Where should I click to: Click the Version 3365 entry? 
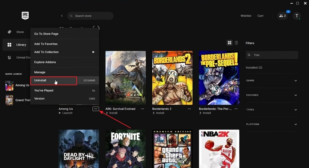coord(65,99)
